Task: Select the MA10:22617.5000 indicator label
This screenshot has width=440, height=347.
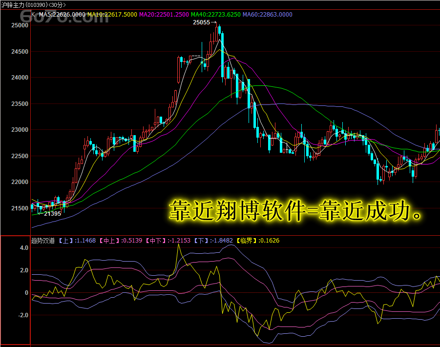Action: 112,15
